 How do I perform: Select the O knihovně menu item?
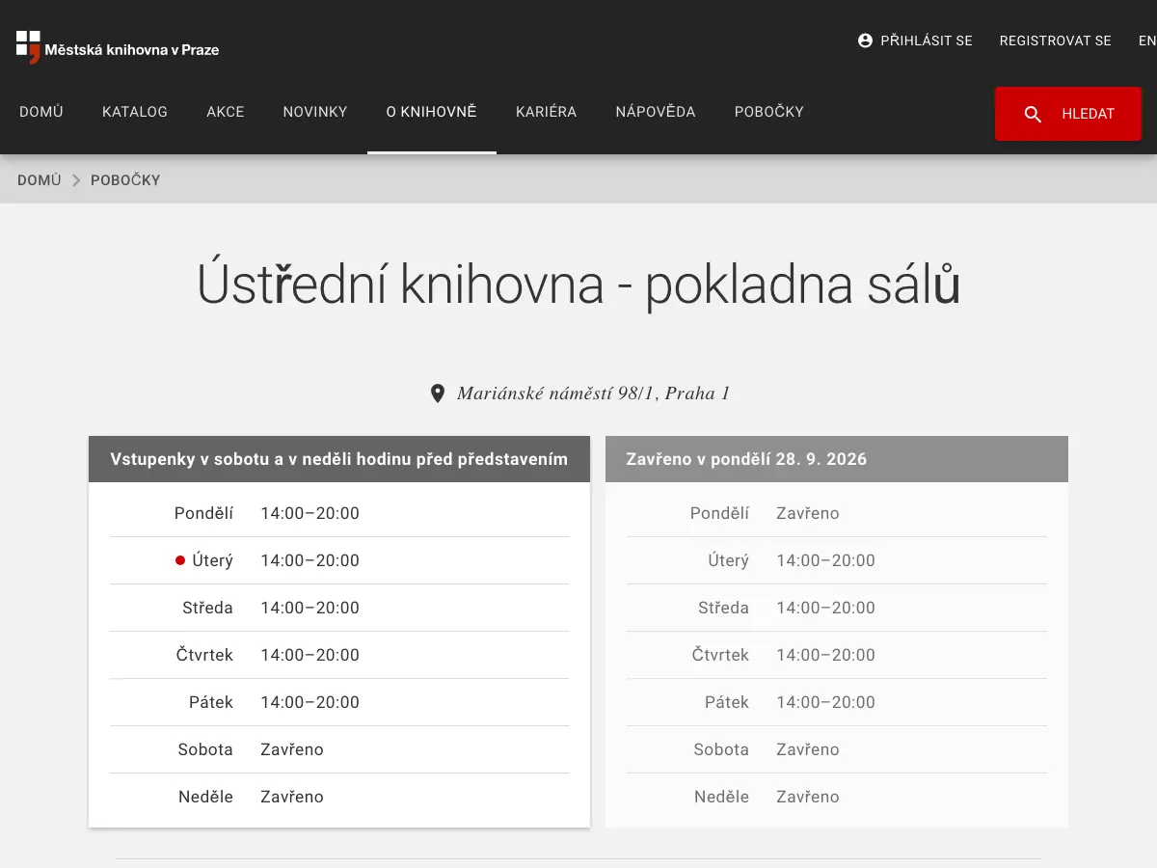click(432, 112)
